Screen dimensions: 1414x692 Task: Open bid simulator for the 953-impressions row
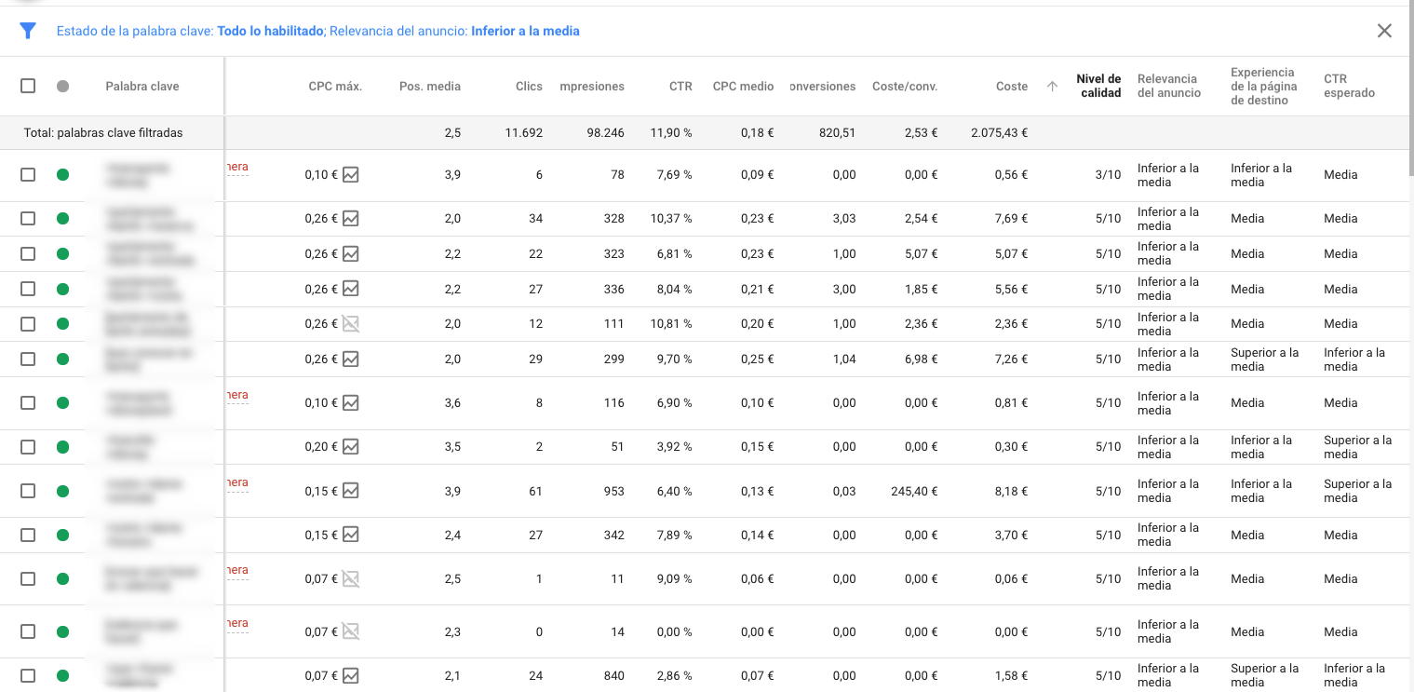point(350,491)
